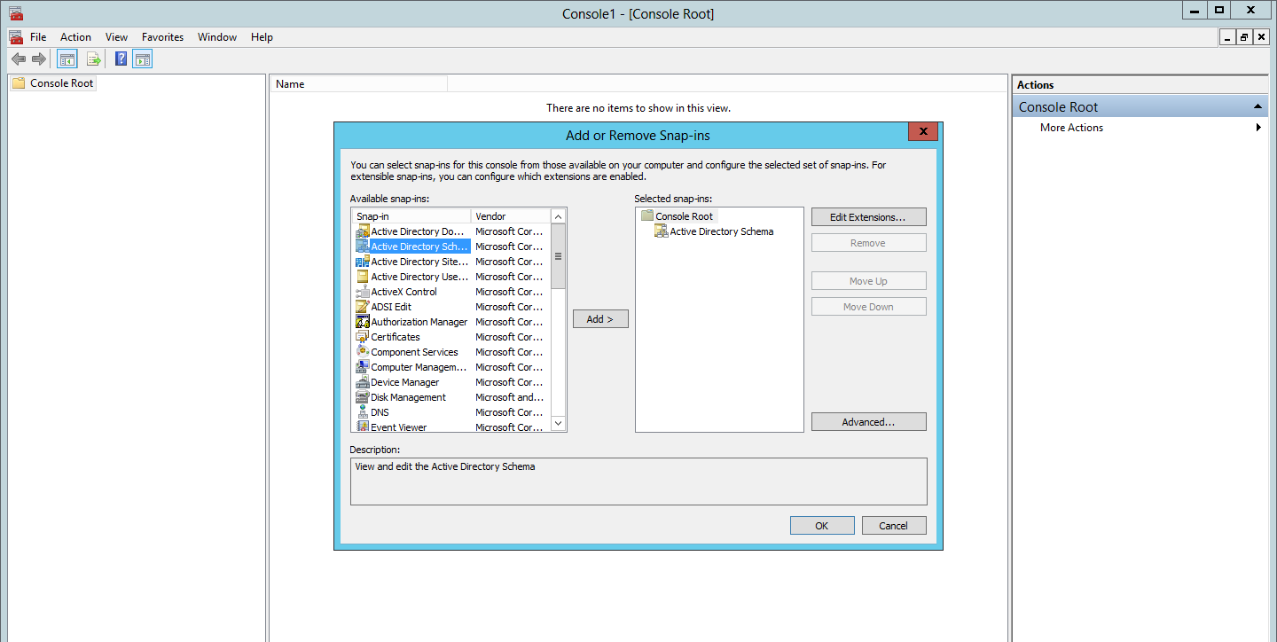
Task: Open the Window menu
Action: click(x=217, y=37)
